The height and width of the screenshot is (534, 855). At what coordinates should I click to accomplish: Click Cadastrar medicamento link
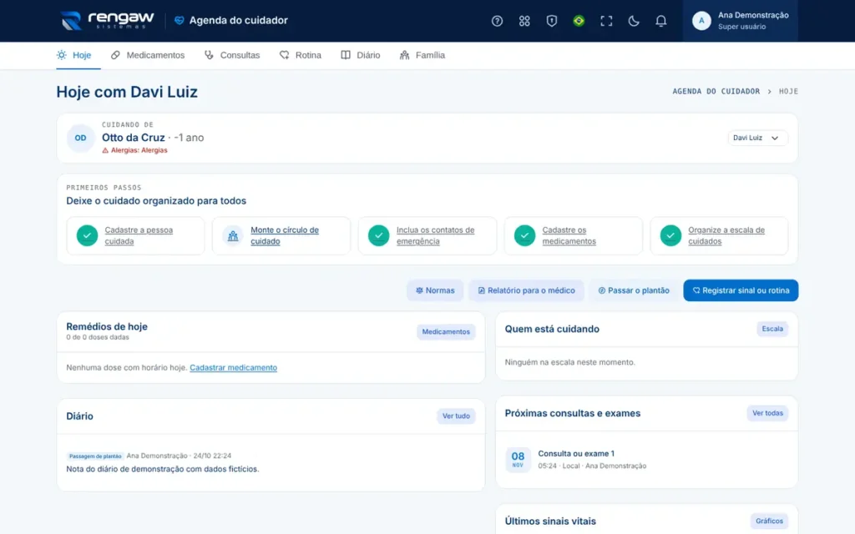pyautogui.click(x=234, y=368)
